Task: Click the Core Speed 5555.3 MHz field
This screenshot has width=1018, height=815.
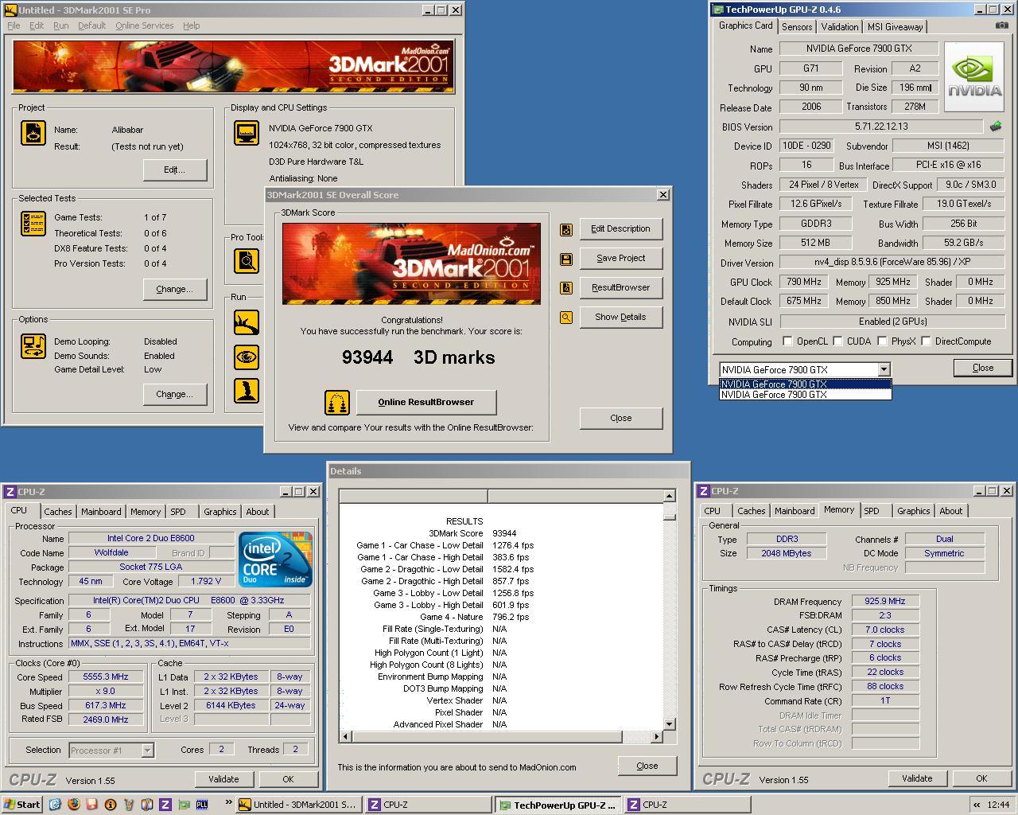Action: (x=106, y=677)
